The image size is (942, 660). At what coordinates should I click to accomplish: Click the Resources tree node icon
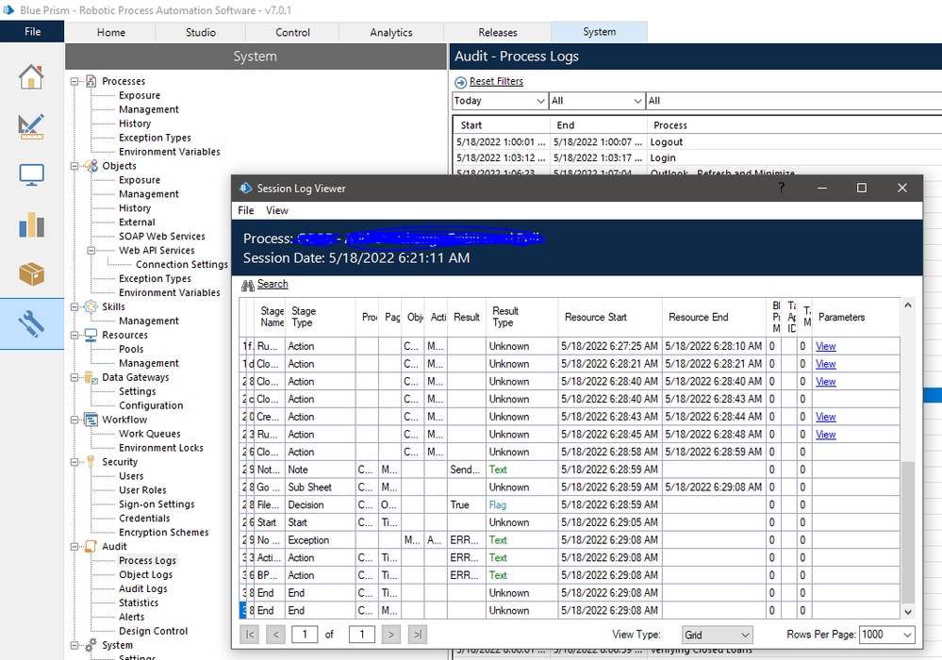click(91, 335)
